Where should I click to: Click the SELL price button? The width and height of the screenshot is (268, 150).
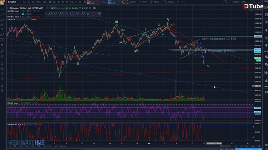tap(93, 2)
